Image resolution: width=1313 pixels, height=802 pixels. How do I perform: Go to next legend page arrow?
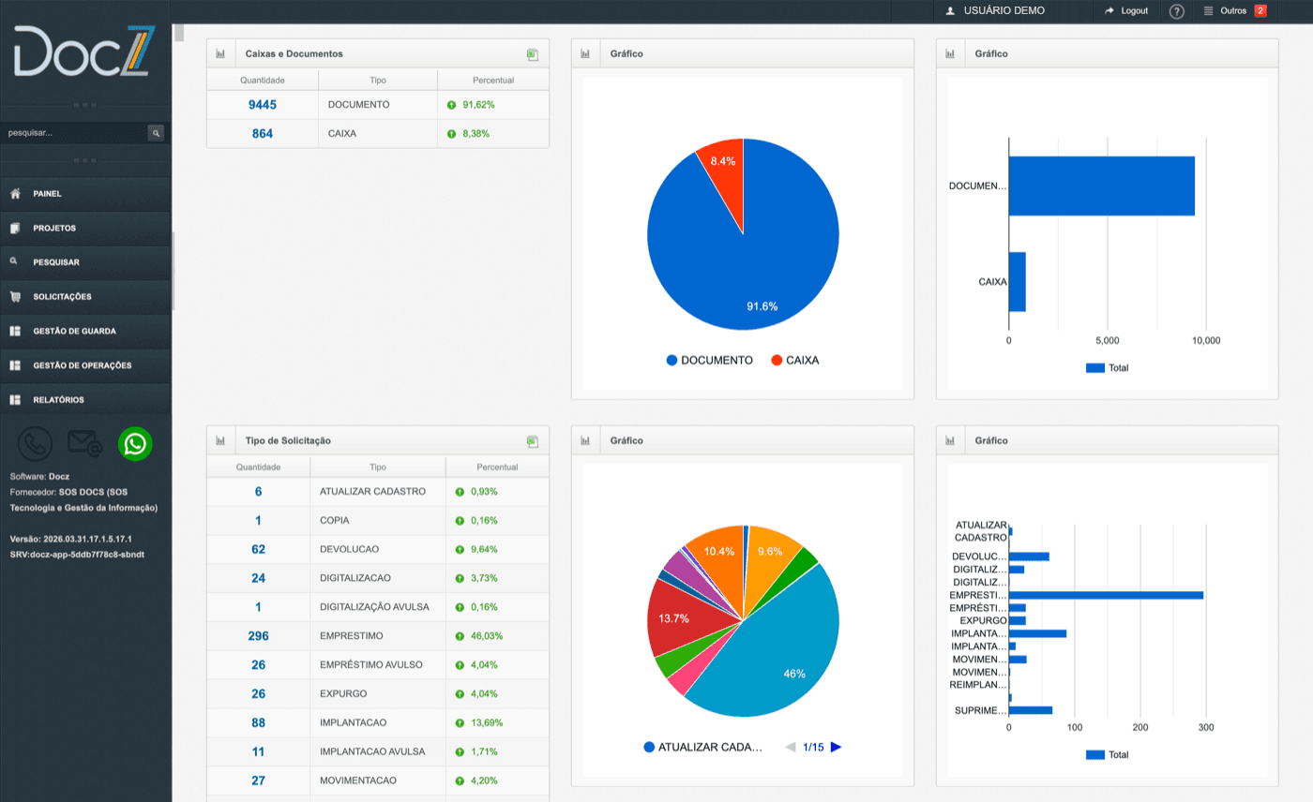click(836, 747)
